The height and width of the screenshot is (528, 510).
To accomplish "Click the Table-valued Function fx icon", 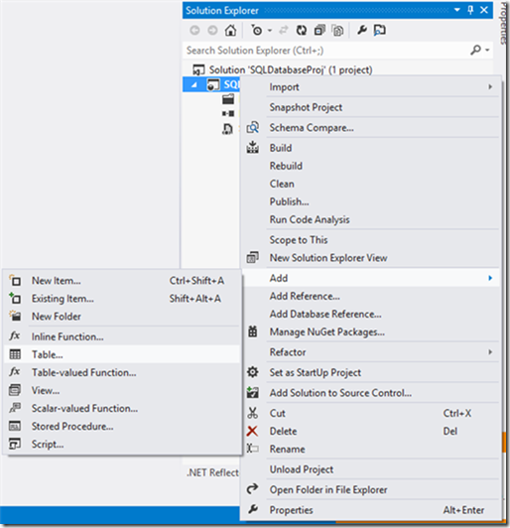I will click(x=15, y=372).
